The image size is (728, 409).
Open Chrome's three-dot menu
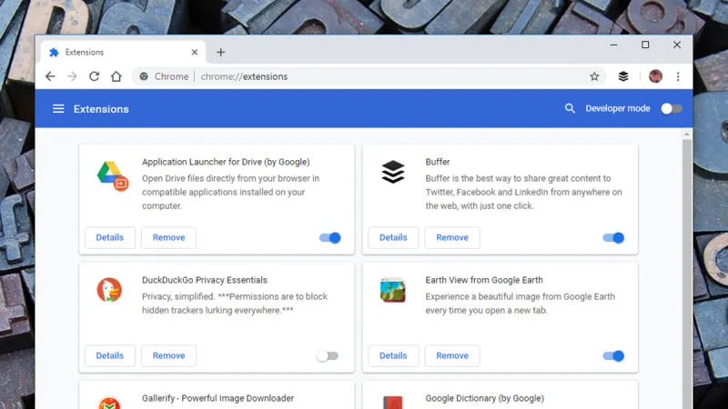click(x=678, y=76)
